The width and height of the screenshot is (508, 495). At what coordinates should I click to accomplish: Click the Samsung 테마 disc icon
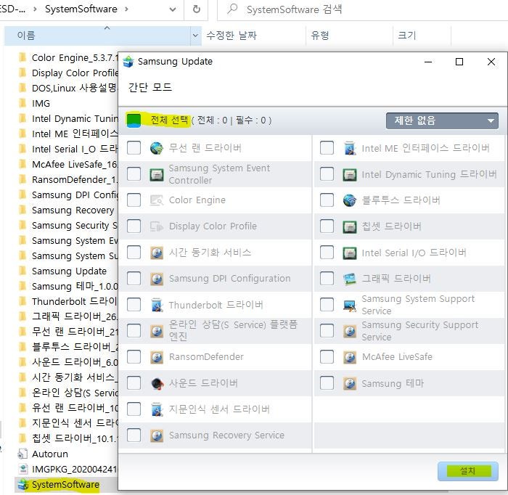click(x=350, y=383)
